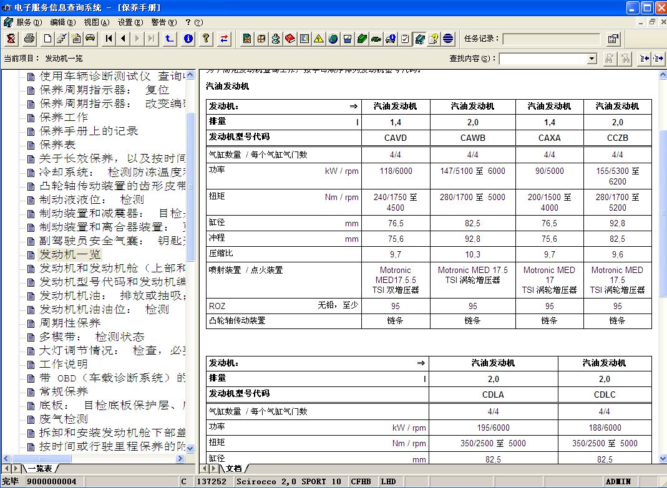Select 保养表 in the tree list
Viewport: 667px width, 488px height.
[x=57, y=145]
